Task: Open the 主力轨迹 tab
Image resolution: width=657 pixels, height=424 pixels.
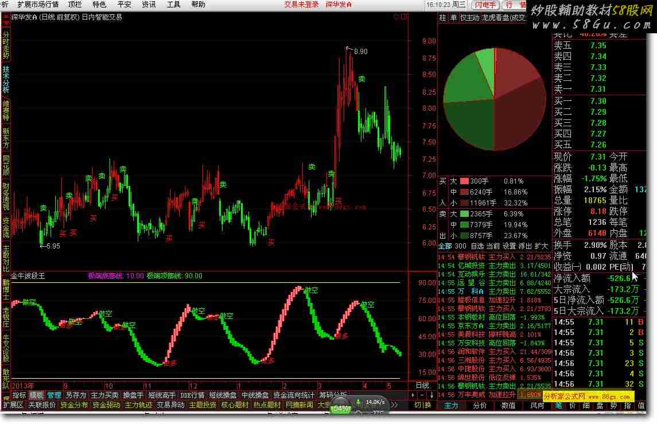Action: pyautogui.click(x=138, y=405)
